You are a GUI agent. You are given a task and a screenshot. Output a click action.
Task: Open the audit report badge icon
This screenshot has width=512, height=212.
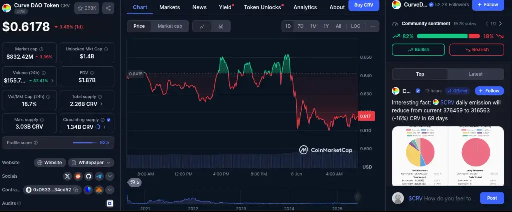[110, 203]
